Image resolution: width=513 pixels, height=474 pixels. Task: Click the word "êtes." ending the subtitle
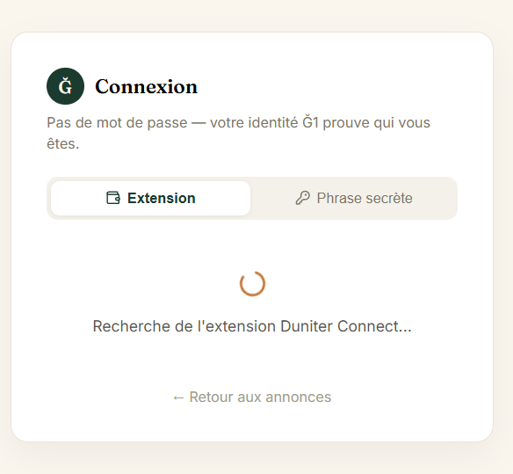click(x=63, y=143)
